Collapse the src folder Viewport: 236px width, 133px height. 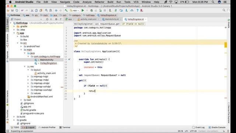pyautogui.click(x=18, y=43)
